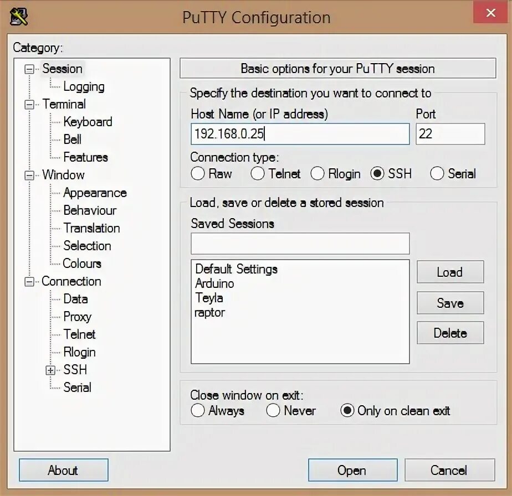Screen dimensions: 512x496
Task: Open the Bell category
Action: coord(72,139)
